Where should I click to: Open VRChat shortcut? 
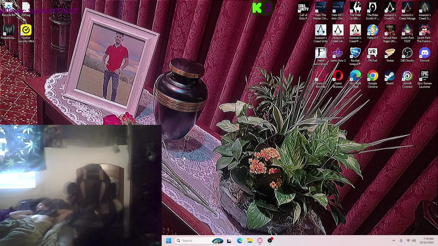373,55
